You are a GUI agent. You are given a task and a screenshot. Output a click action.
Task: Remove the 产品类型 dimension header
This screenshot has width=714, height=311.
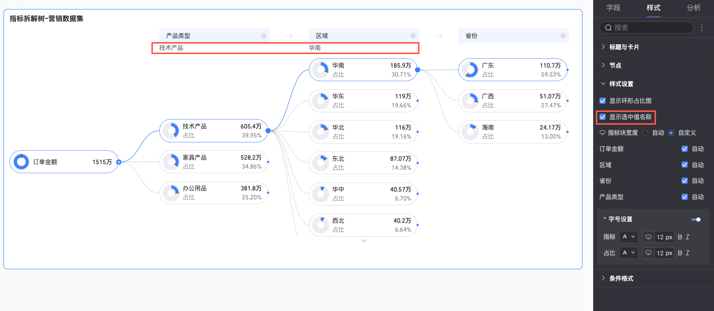[264, 36]
